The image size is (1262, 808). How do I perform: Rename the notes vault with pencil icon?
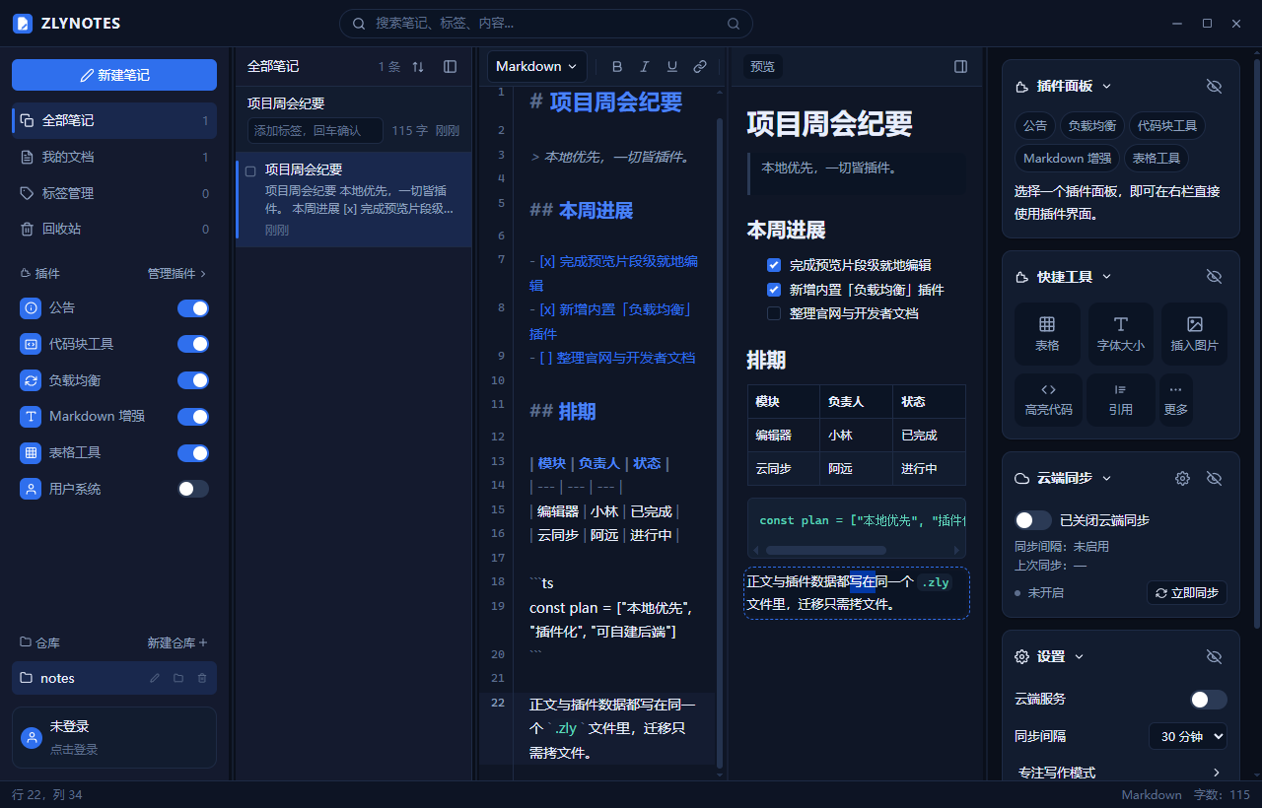pyautogui.click(x=155, y=678)
